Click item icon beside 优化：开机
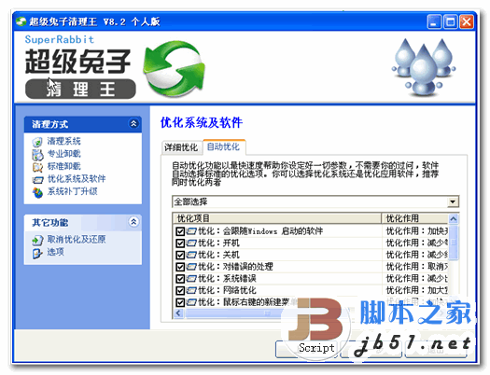The image size is (490, 375). 191,243
